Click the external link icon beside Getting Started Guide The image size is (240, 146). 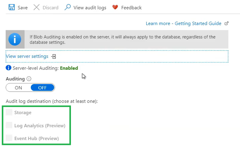tap(227, 23)
